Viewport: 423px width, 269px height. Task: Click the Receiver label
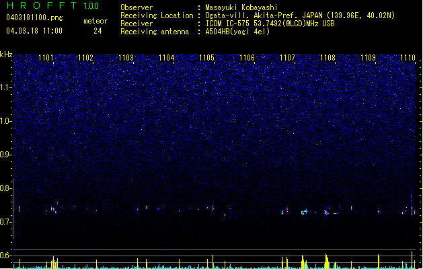pos(137,24)
